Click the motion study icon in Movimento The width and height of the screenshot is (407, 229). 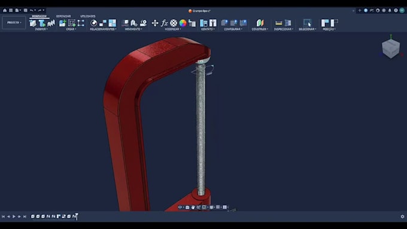[143, 23]
